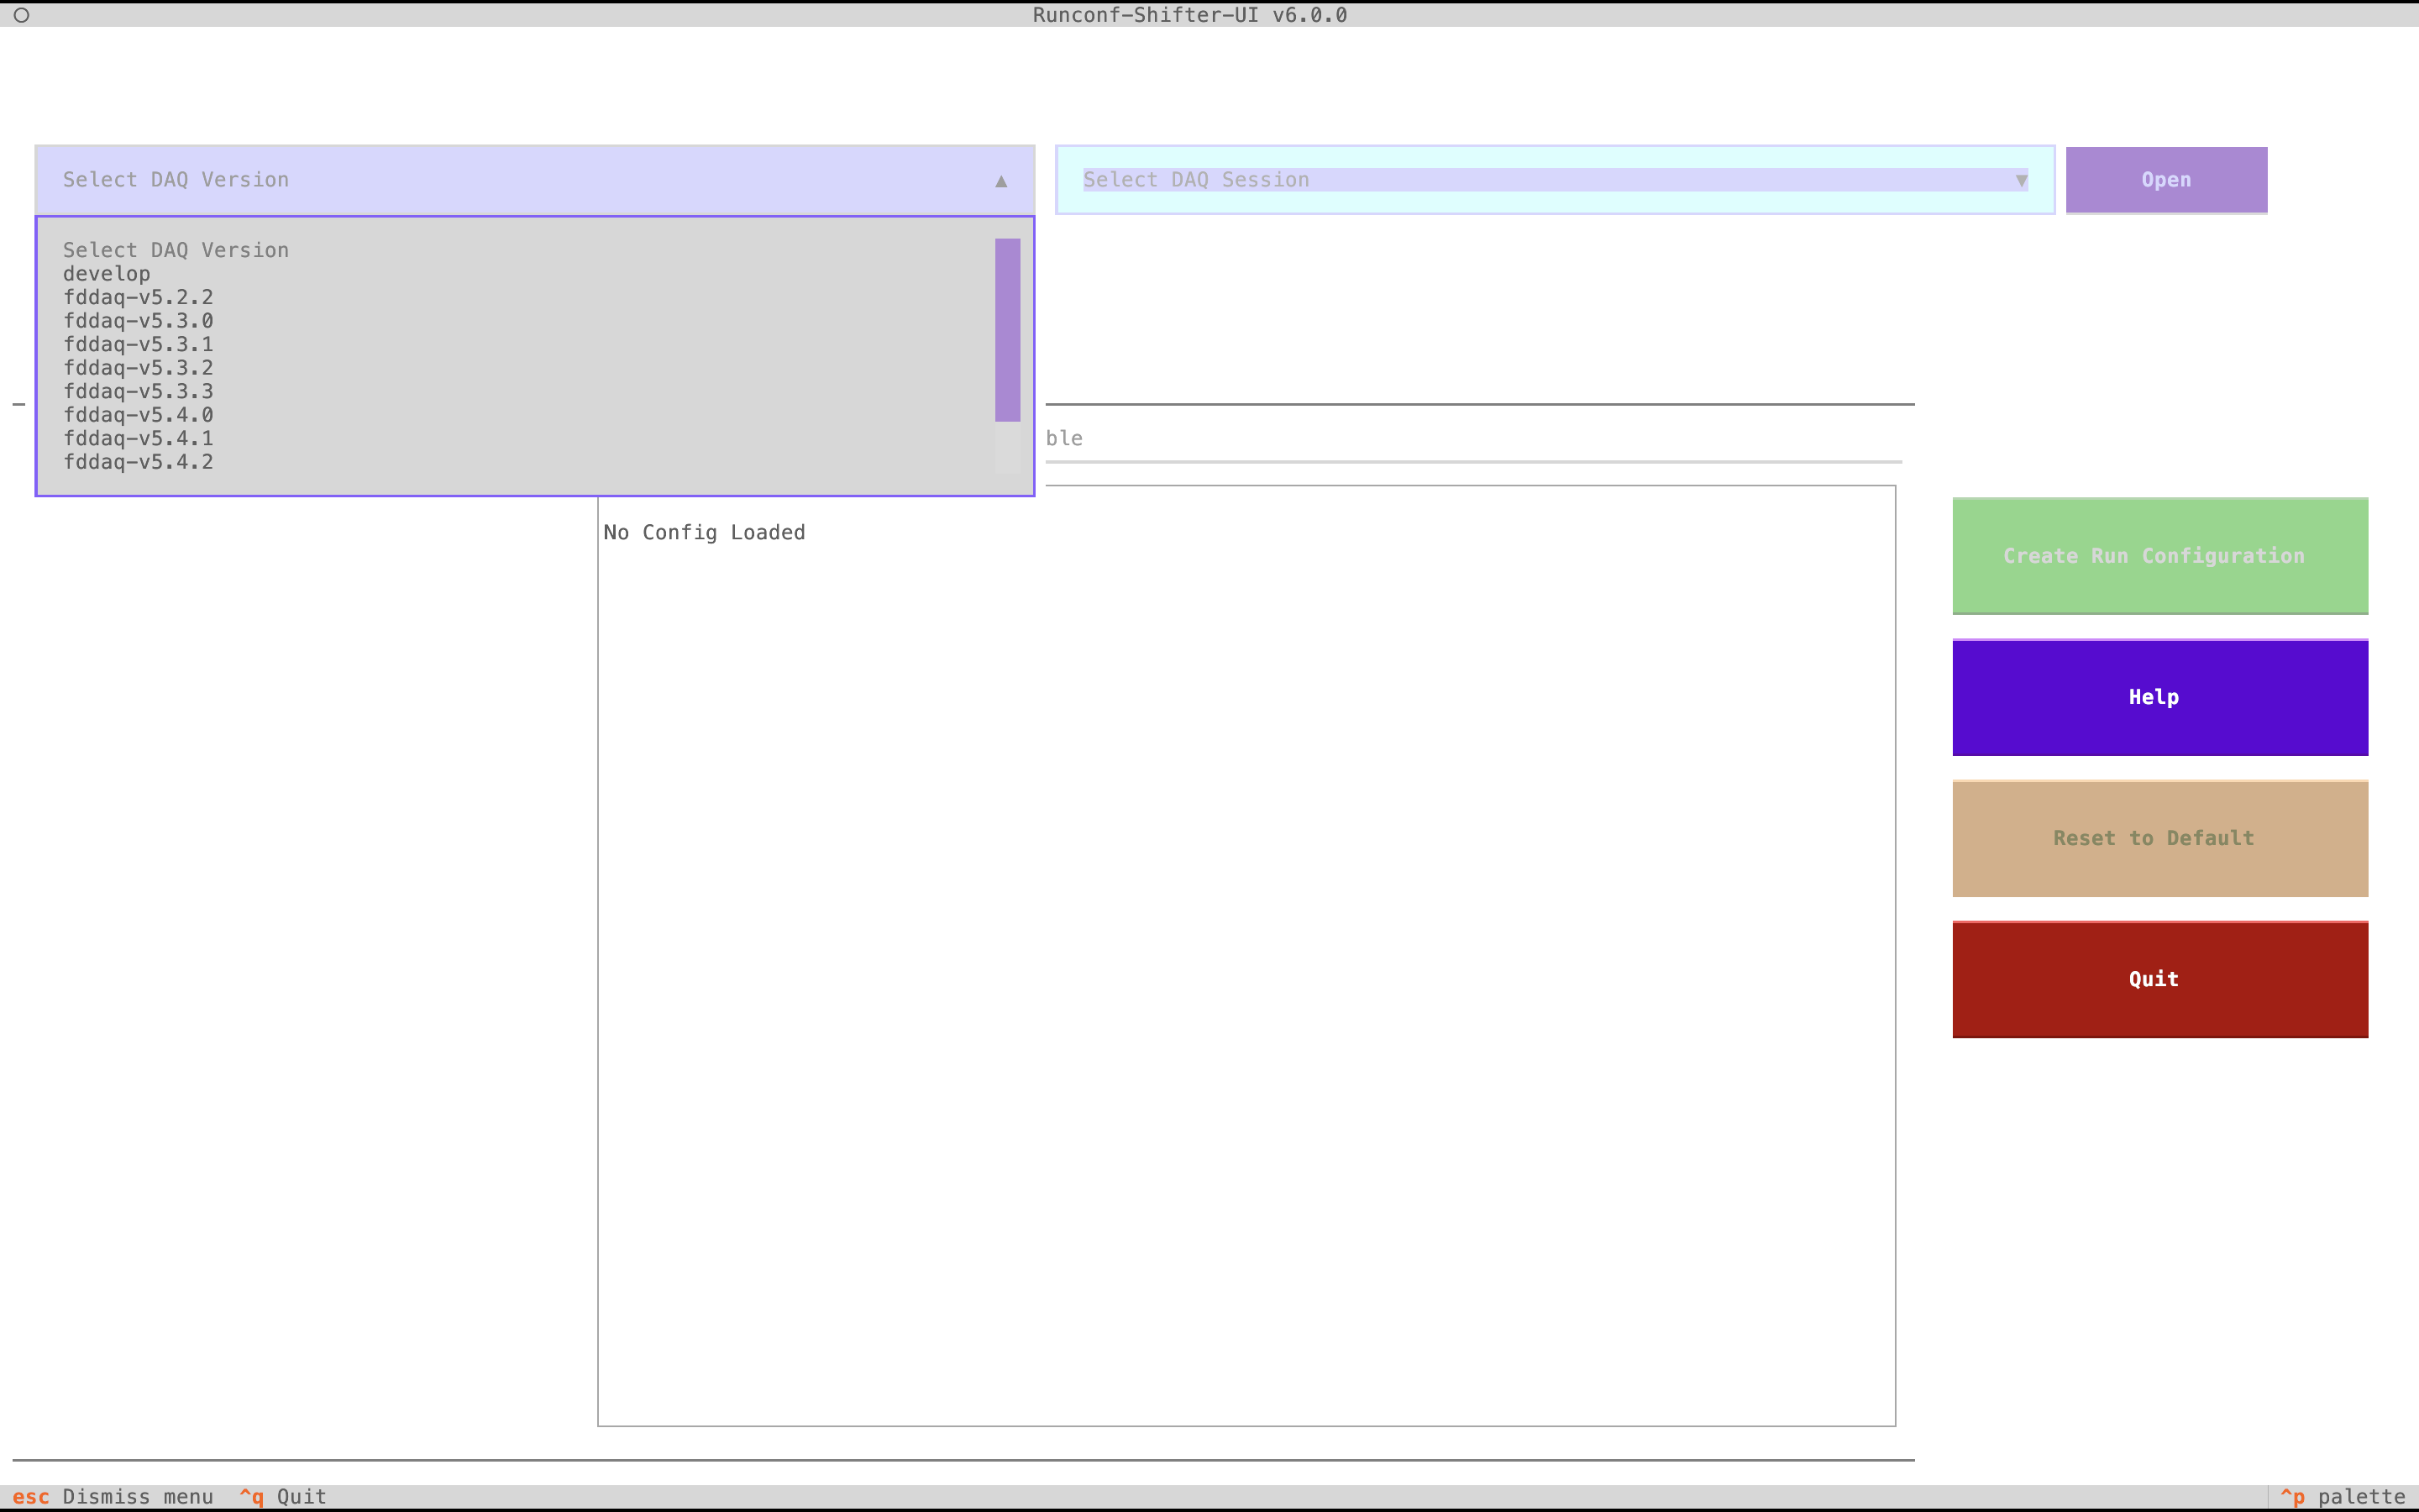Open the ^p palette footer entry
2419x1512 pixels.
coord(2342,1496)
